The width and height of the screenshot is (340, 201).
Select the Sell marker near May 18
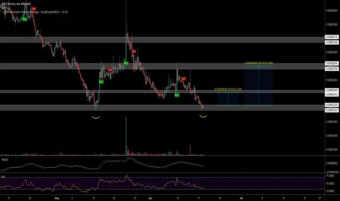[110, 70]
